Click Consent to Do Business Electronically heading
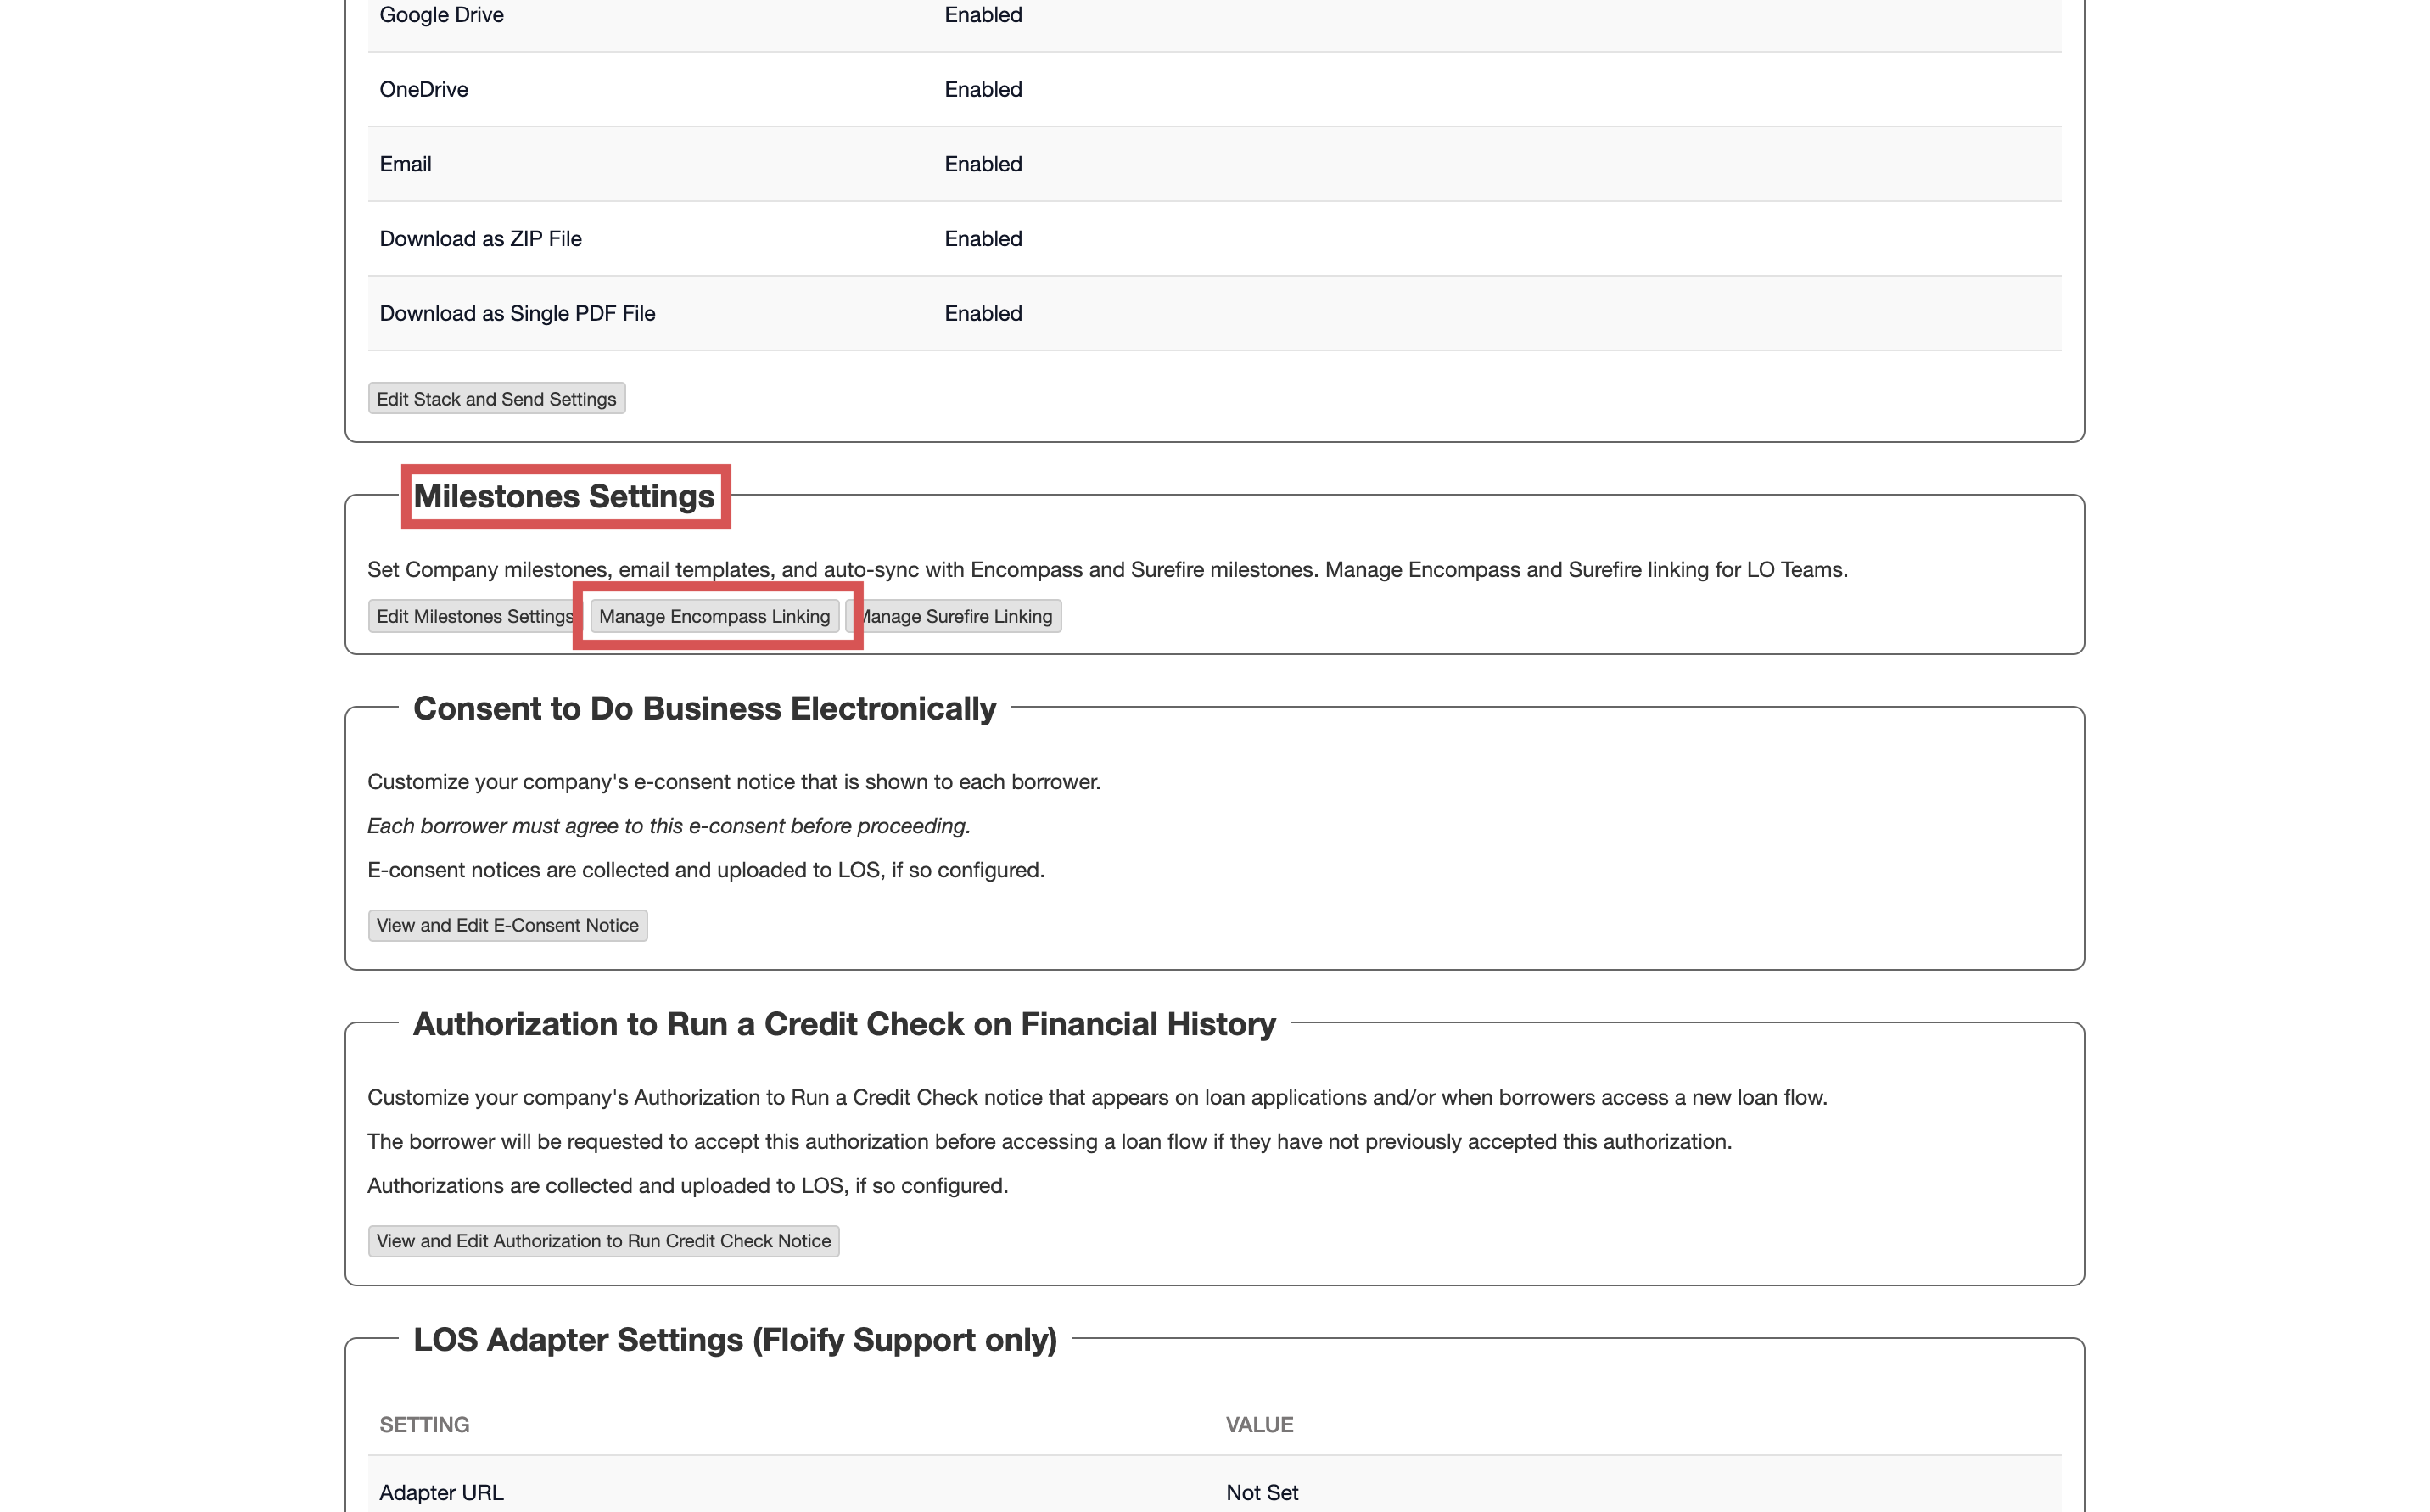The image size is (2430, 1512). 704,708
